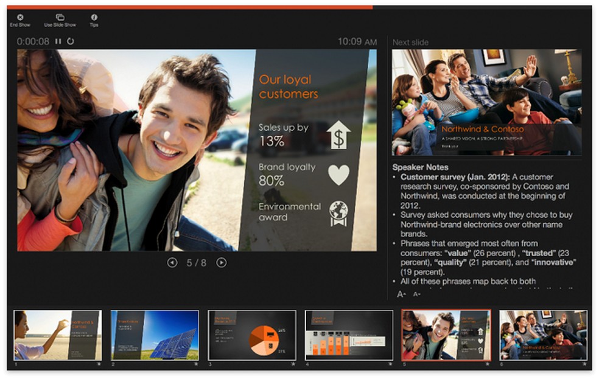
Task: Decrease speaker notes text size
Action: tap(416, 294)
